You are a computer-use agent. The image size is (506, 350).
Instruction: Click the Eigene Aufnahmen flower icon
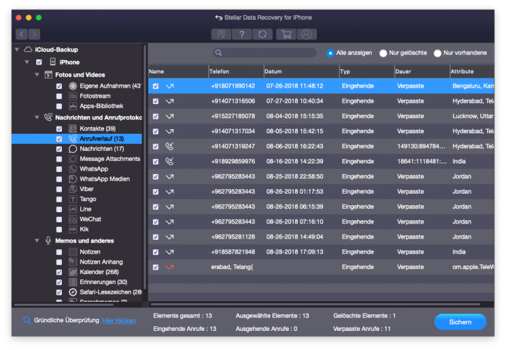tap(73, 86)
